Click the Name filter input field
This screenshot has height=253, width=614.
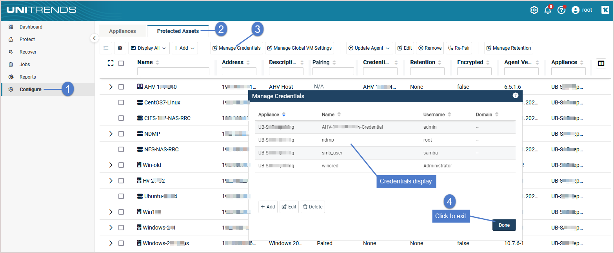(x=173, y=71)
